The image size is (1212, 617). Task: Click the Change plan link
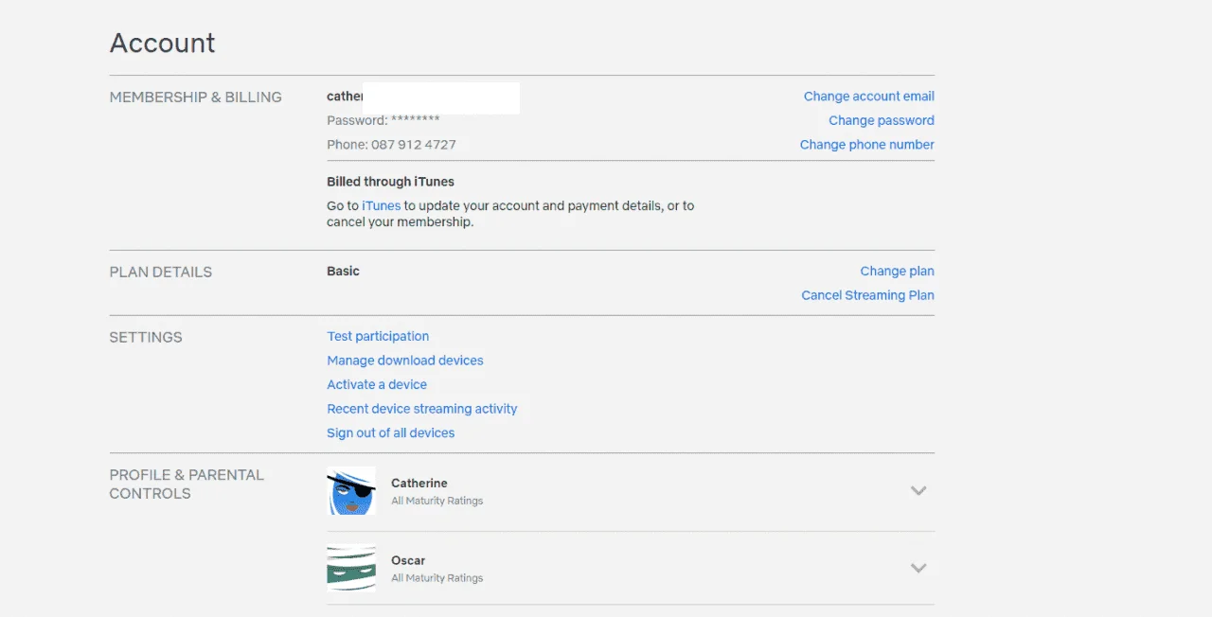(898, 271)
